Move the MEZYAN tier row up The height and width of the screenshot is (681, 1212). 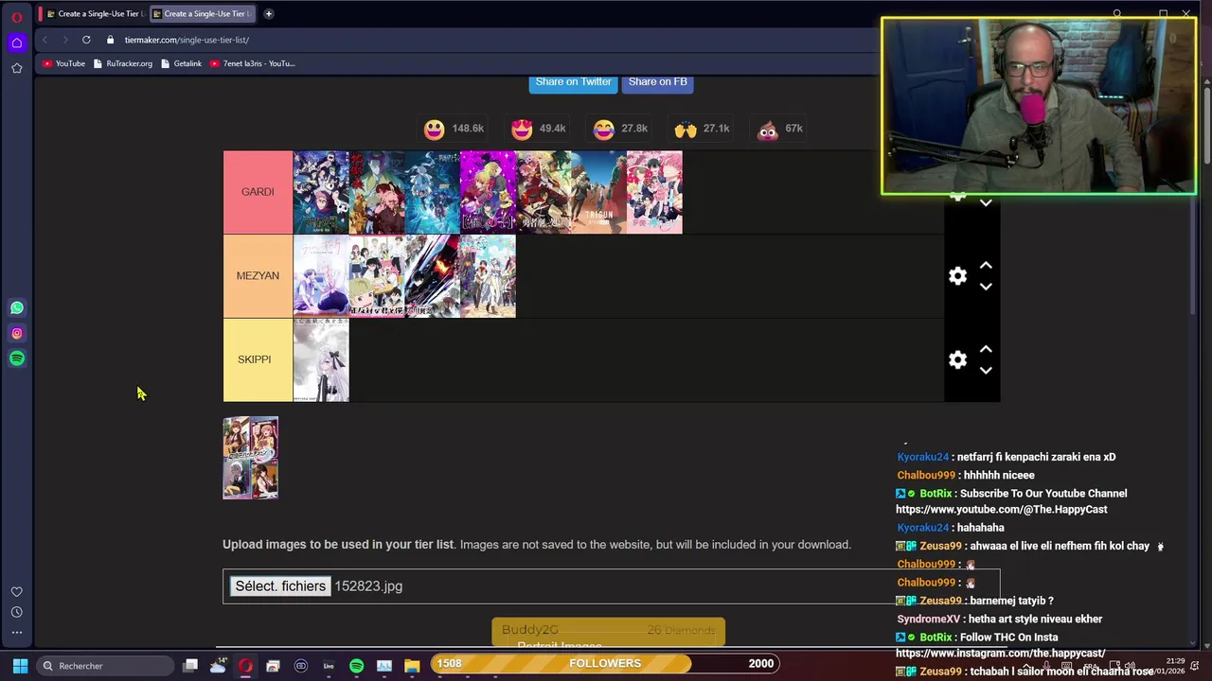(986, 266)
